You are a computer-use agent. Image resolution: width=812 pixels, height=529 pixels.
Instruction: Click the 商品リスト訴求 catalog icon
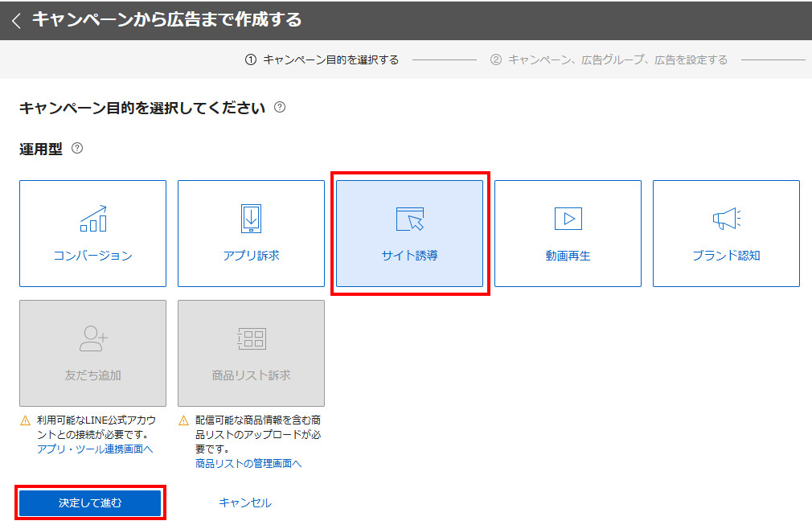pos(251,338)
